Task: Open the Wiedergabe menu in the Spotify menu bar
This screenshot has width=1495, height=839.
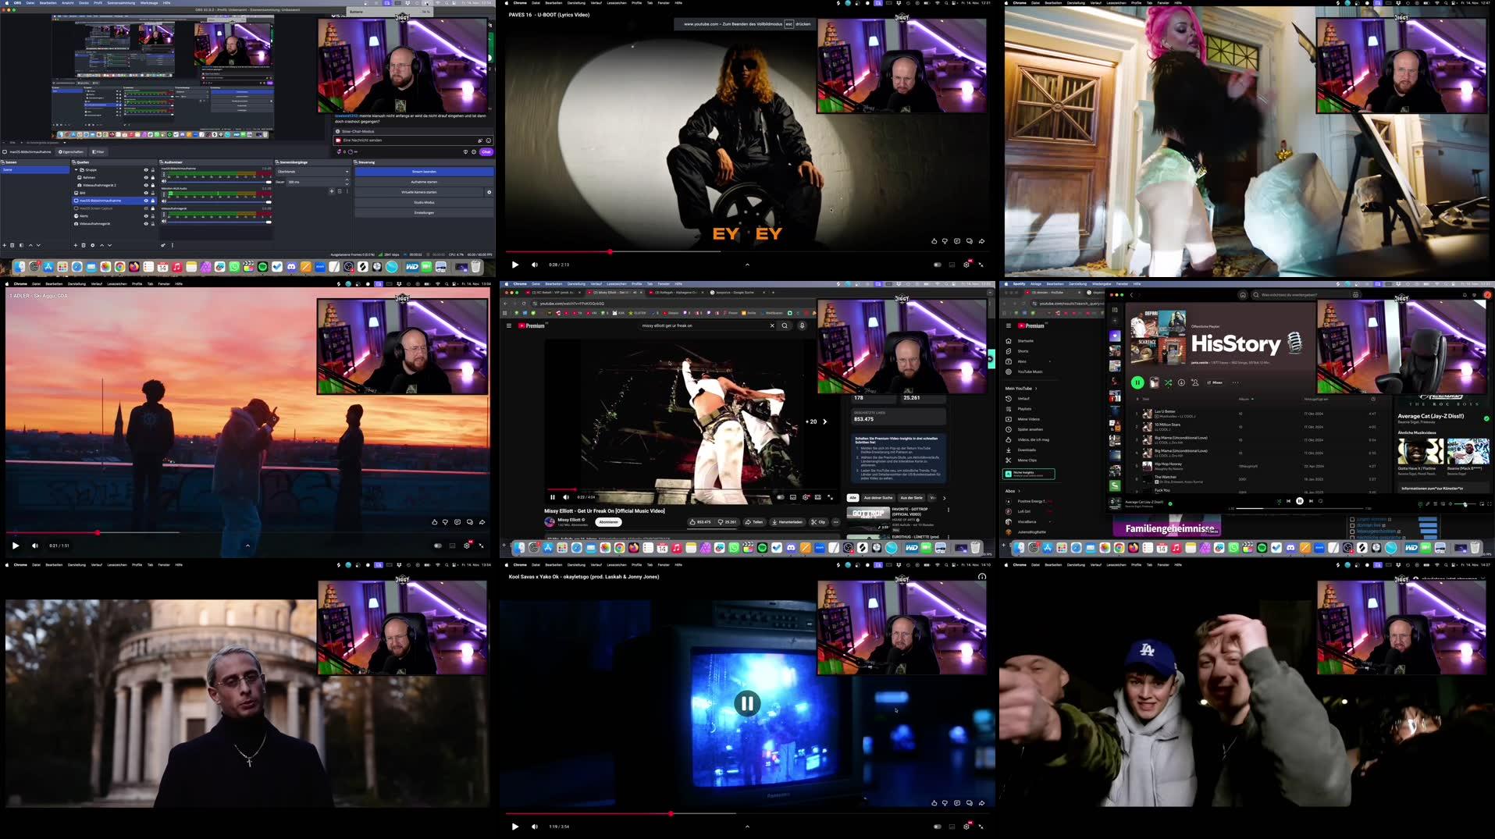Action: pyautogui.click(x=1103, y=284)
